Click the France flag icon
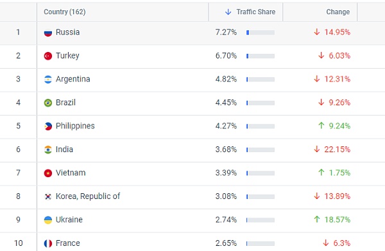The height and width of the screenshot is (251, 385). 48,243
